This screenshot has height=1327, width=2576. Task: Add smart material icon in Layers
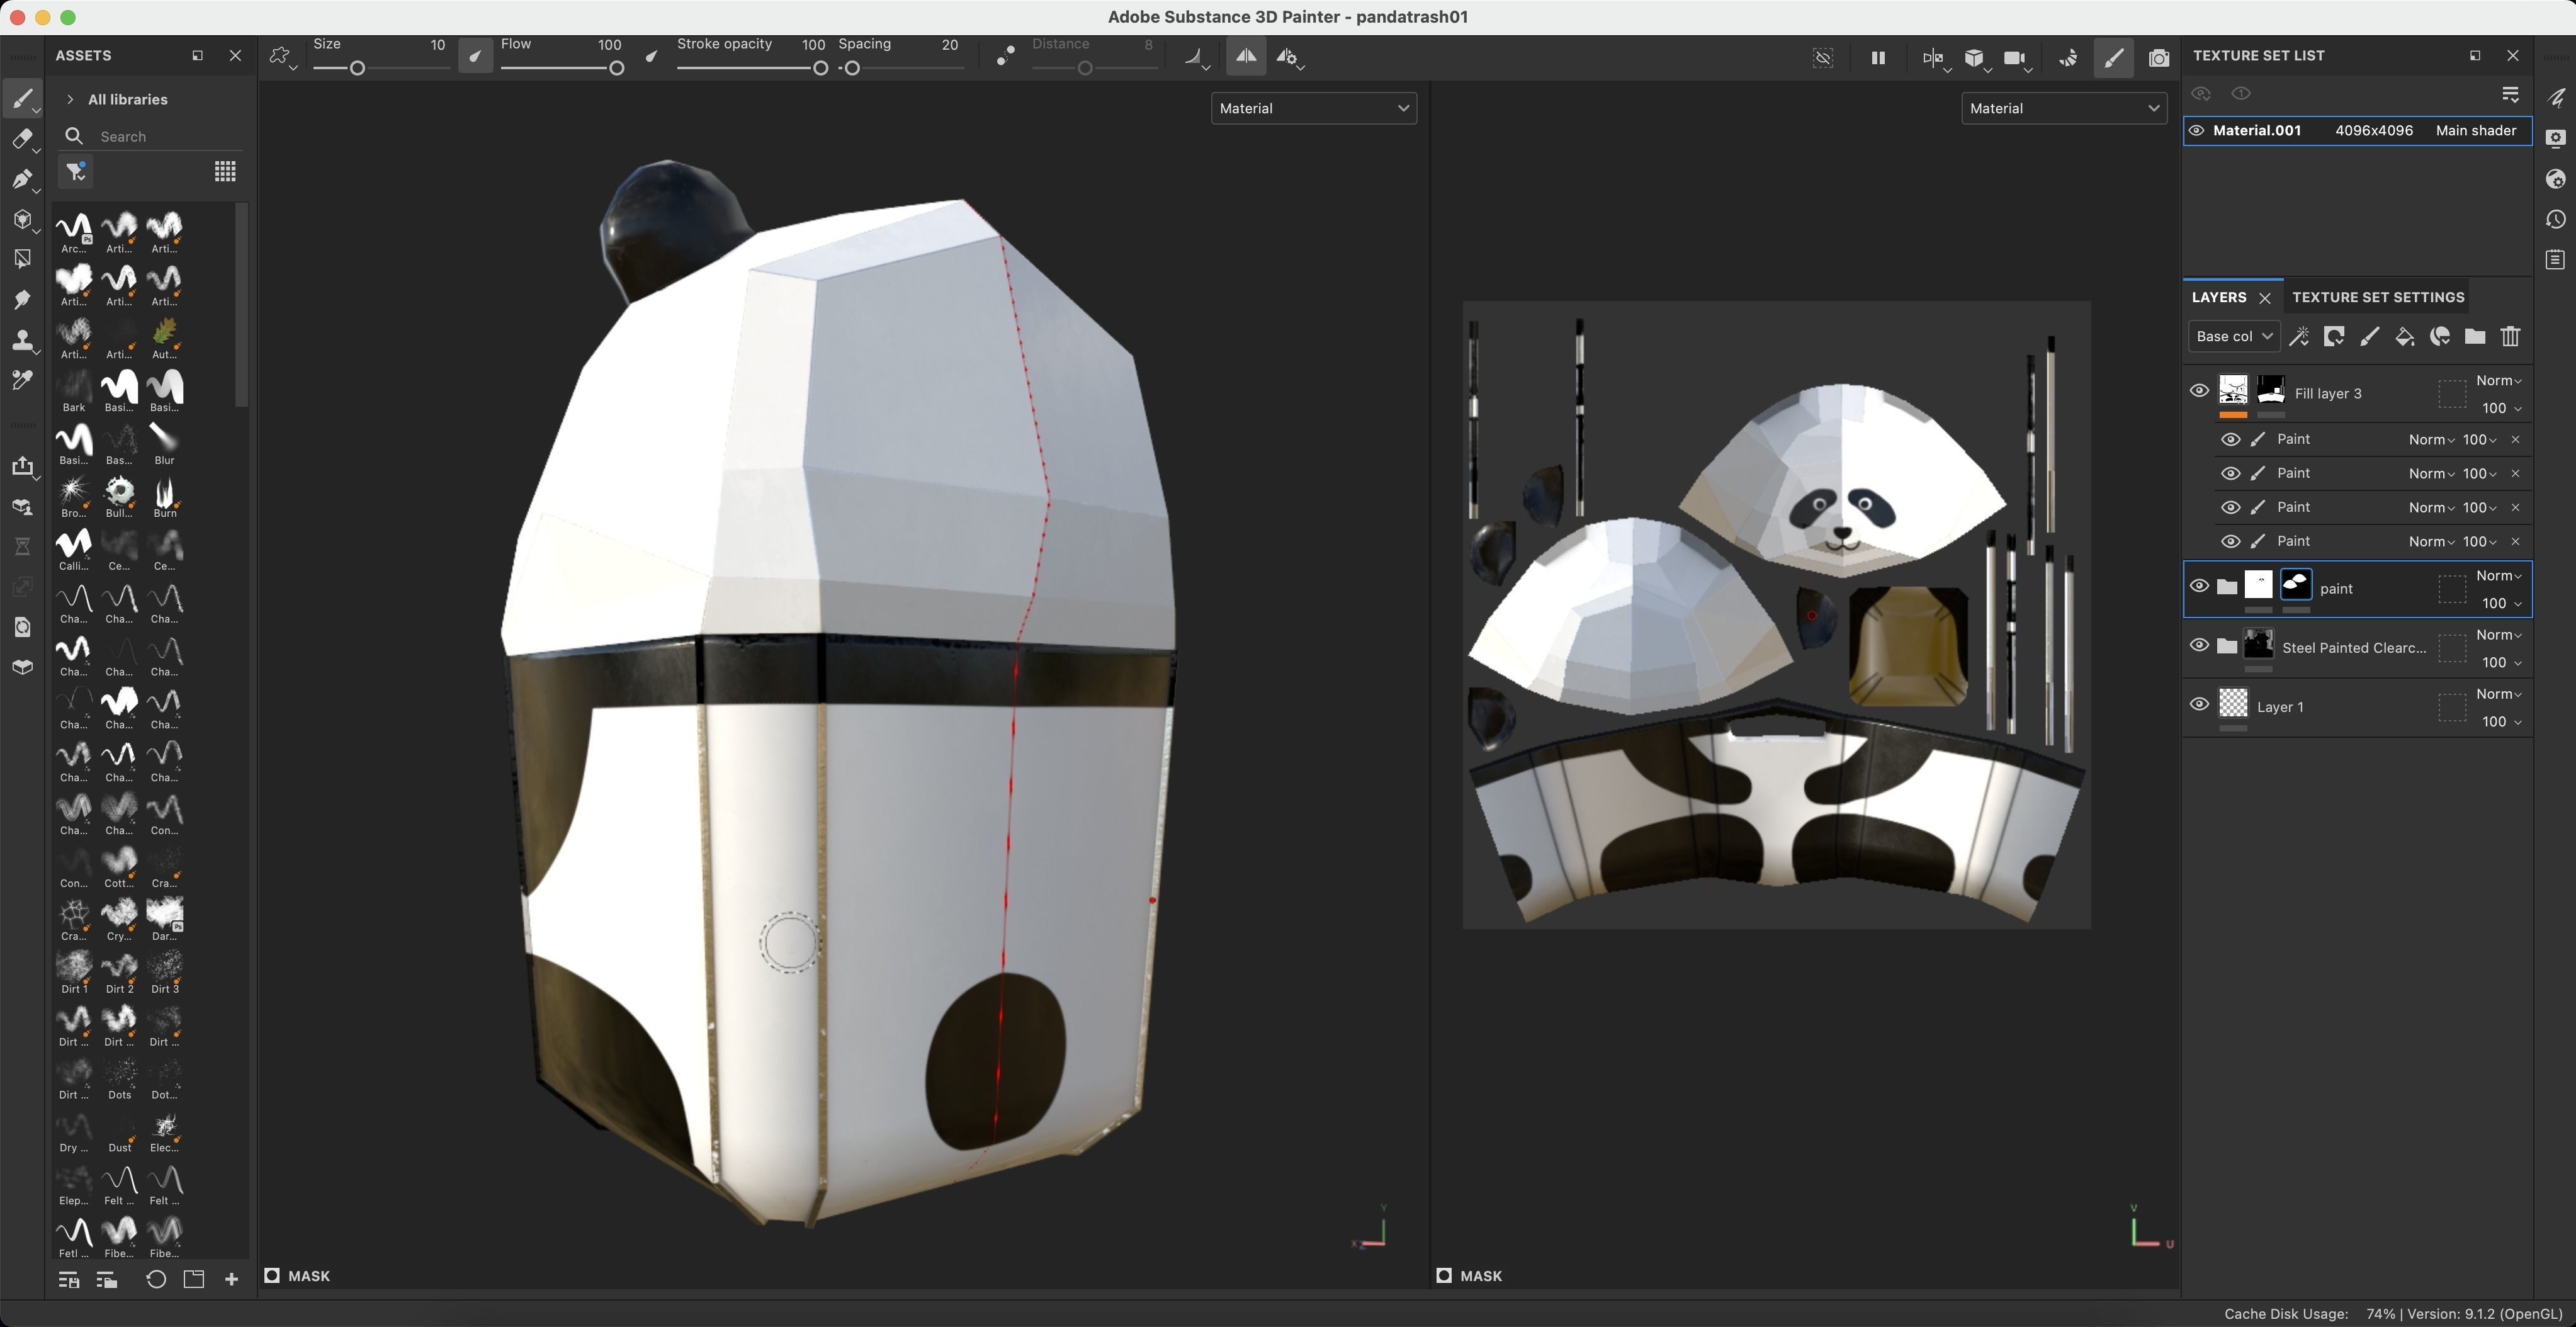tap(2440, 336)
